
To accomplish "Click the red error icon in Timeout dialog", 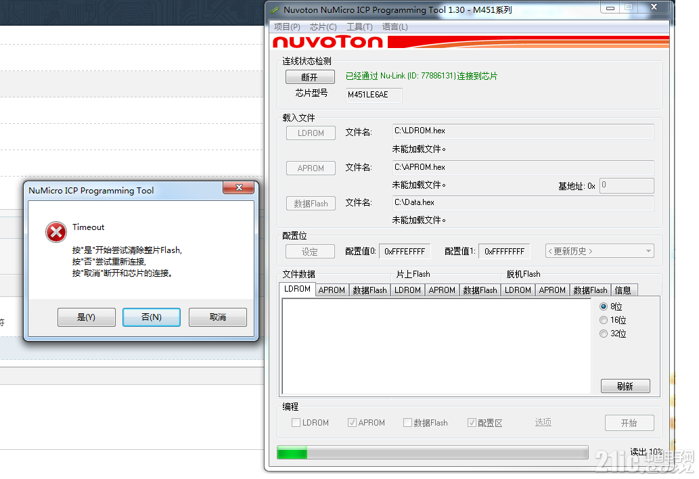I will pyautogui.click(x=56, y=232).
